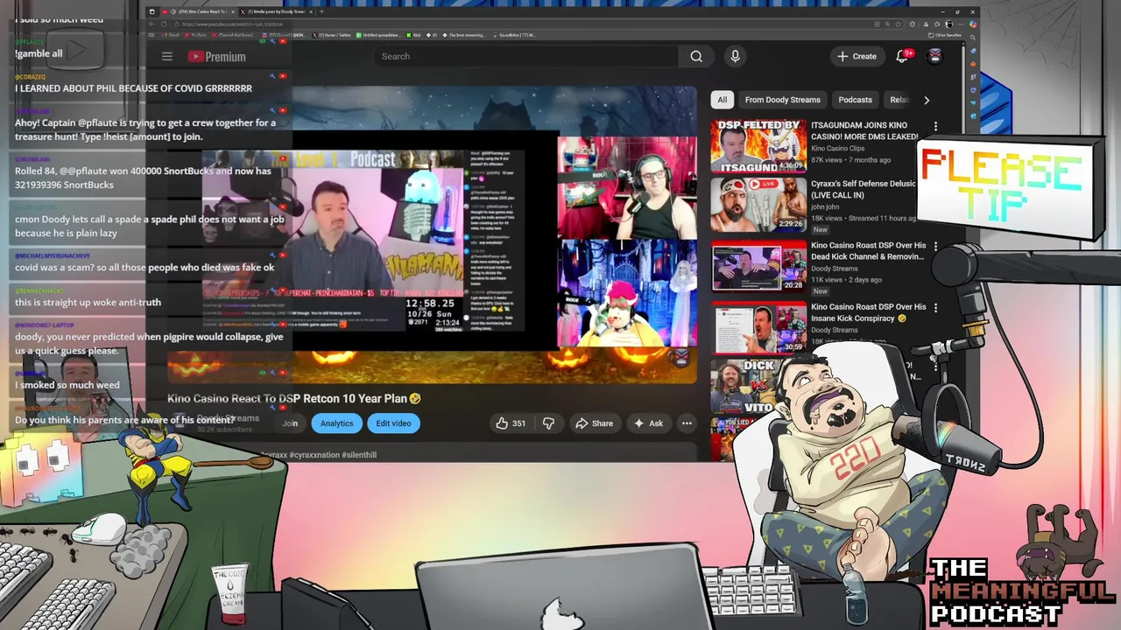The height and width of the screenshot is (630, 1121).
Task: Click the #cyraxxnation hashtag
Action: point(314,455)
